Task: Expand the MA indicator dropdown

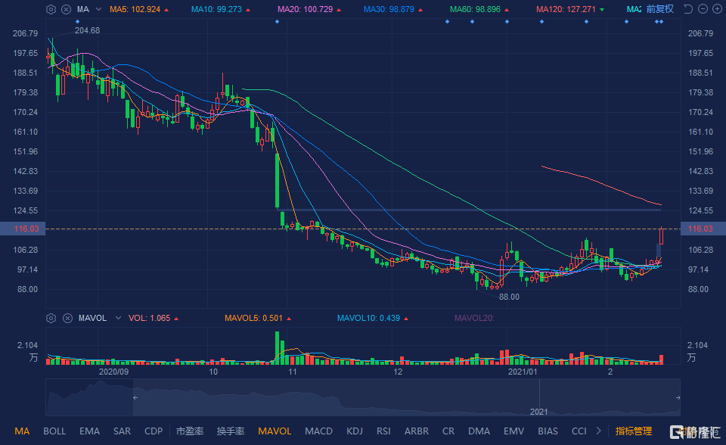Action: point(98,10)
